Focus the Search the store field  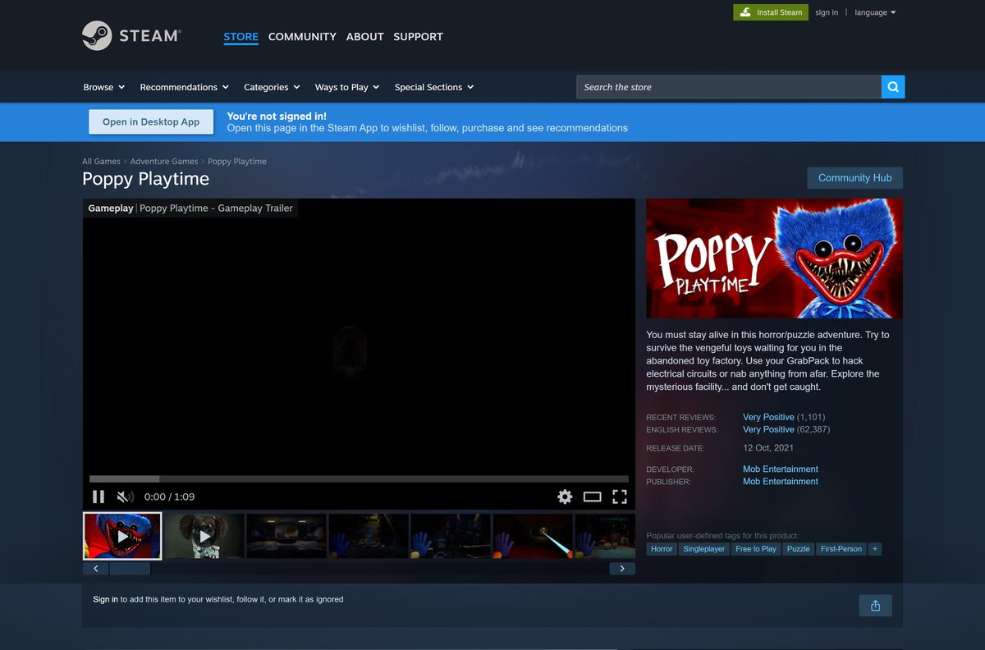tap(729, 87)
